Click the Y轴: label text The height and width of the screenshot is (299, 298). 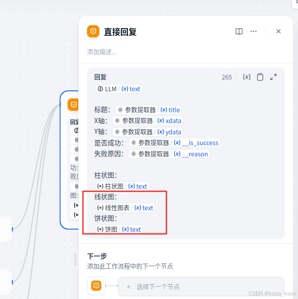click(101, 132)
